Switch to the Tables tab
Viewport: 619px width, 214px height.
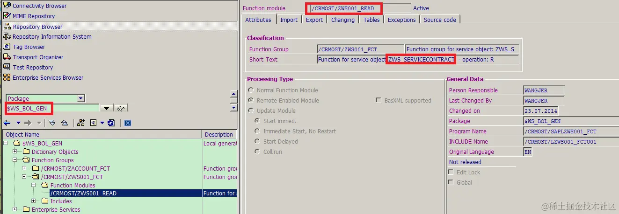(371, 20)
